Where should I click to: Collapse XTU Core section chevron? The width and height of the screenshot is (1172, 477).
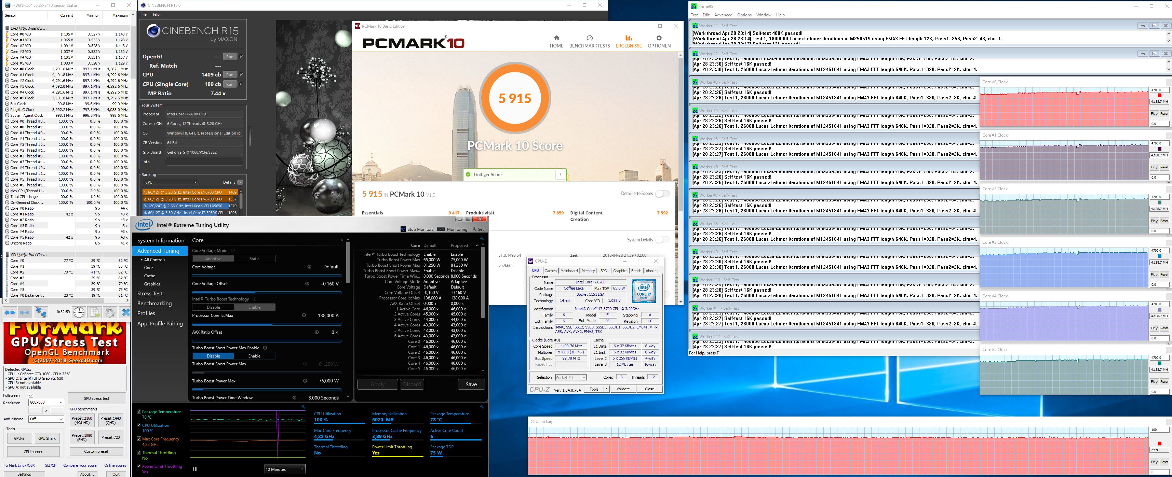pyautogui.click(x=342, y=240)
